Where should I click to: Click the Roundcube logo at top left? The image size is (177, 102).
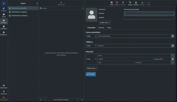point(4,3)
